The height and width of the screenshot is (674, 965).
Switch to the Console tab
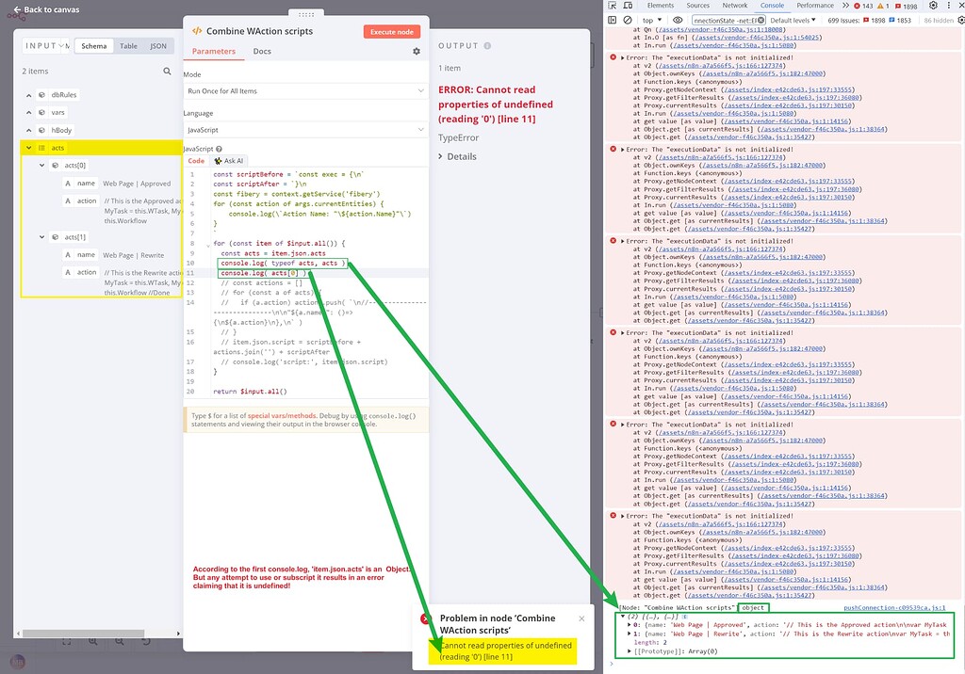(773, 6)
